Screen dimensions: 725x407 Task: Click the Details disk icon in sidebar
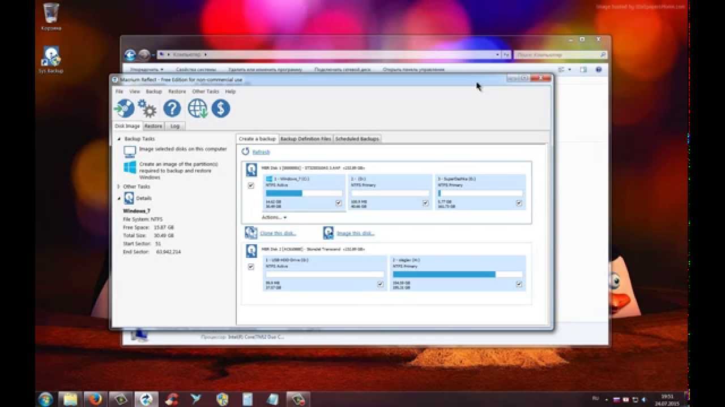tap(129, 198)
